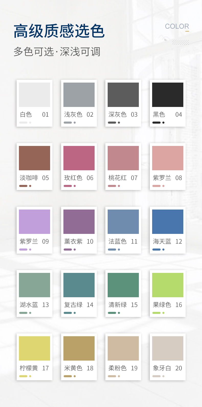
Task: Select the 淡咖啡 05 brown swatch
Action: 35,158
